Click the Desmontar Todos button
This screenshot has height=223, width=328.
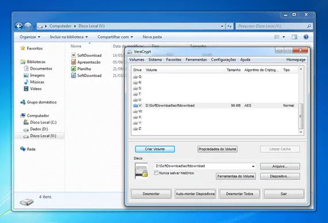(239, 194)
